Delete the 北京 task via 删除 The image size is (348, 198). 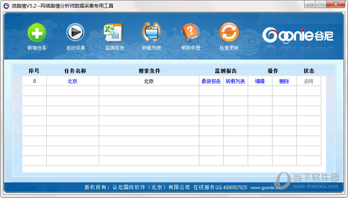coord(284,81)
